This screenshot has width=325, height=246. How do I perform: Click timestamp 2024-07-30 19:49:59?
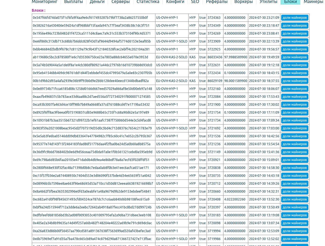tap(264, 57)
